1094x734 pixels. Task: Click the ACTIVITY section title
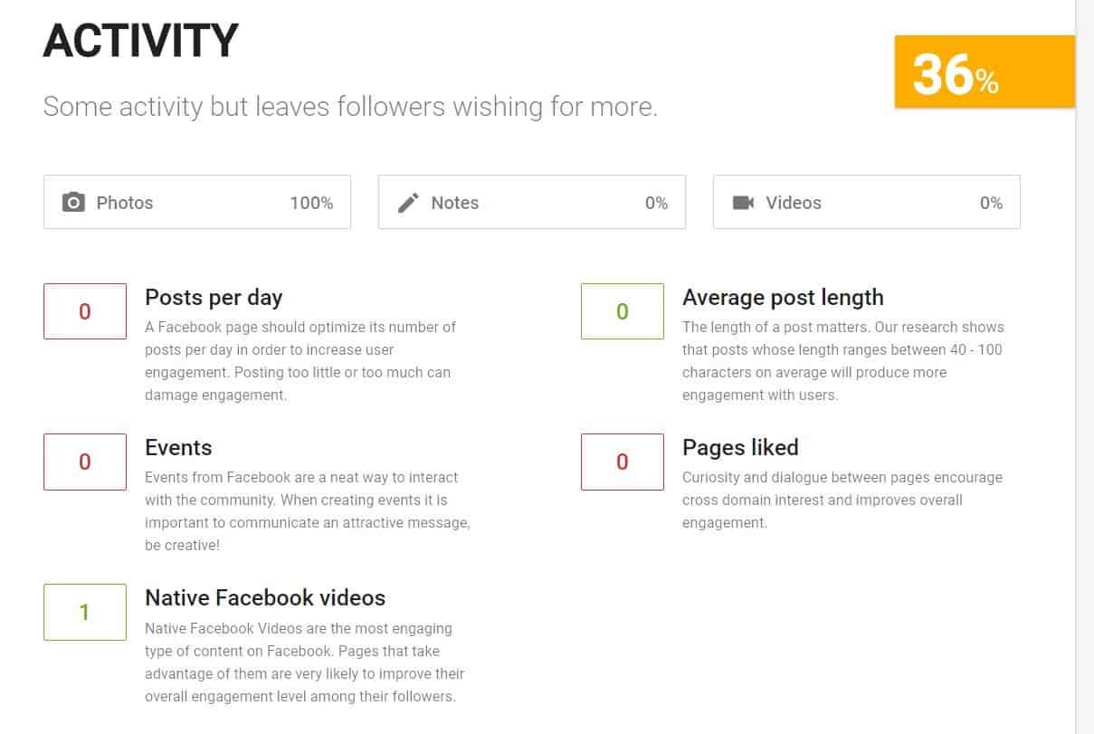(x=141, y=41)
